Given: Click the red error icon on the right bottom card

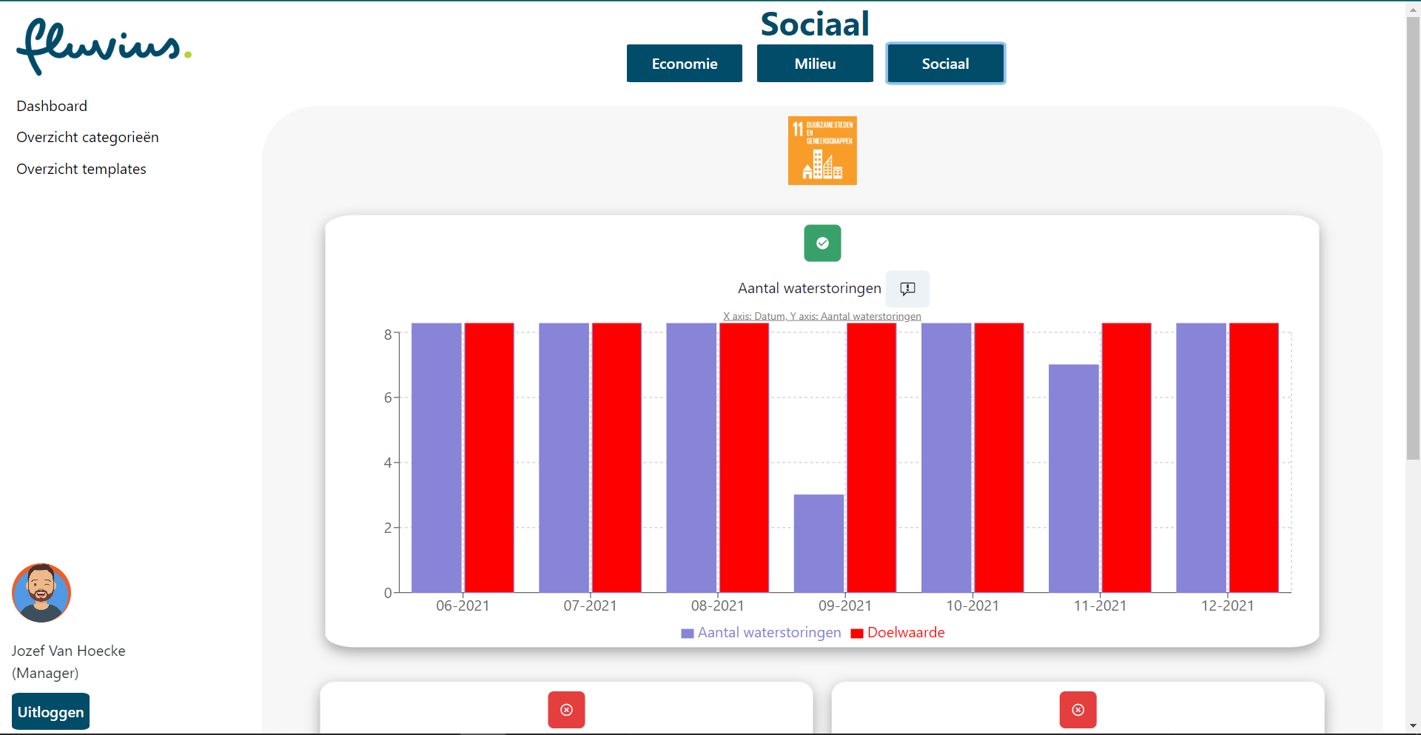Looking at the screenshot, I should coord(1078,709).
